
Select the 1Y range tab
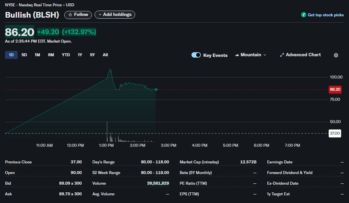[80, 55]
